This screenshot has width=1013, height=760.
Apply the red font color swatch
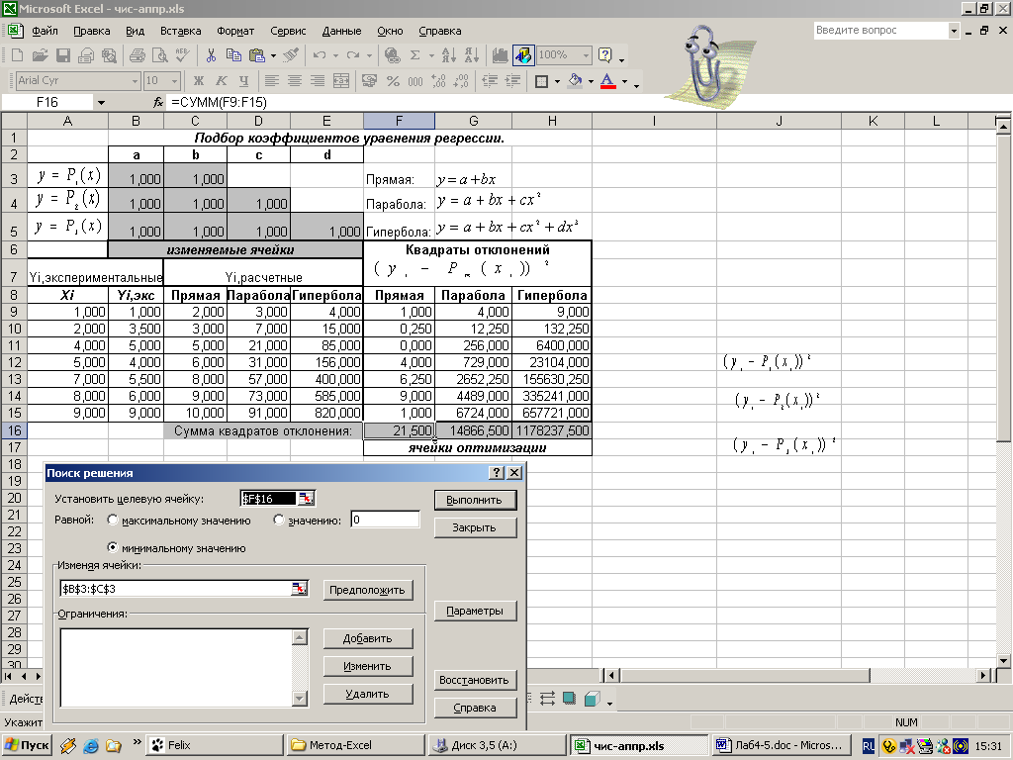point(608,81)
